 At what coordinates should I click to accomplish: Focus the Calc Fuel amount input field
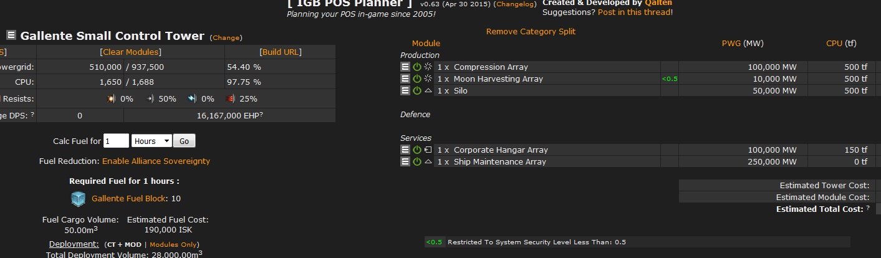point(116,141)
